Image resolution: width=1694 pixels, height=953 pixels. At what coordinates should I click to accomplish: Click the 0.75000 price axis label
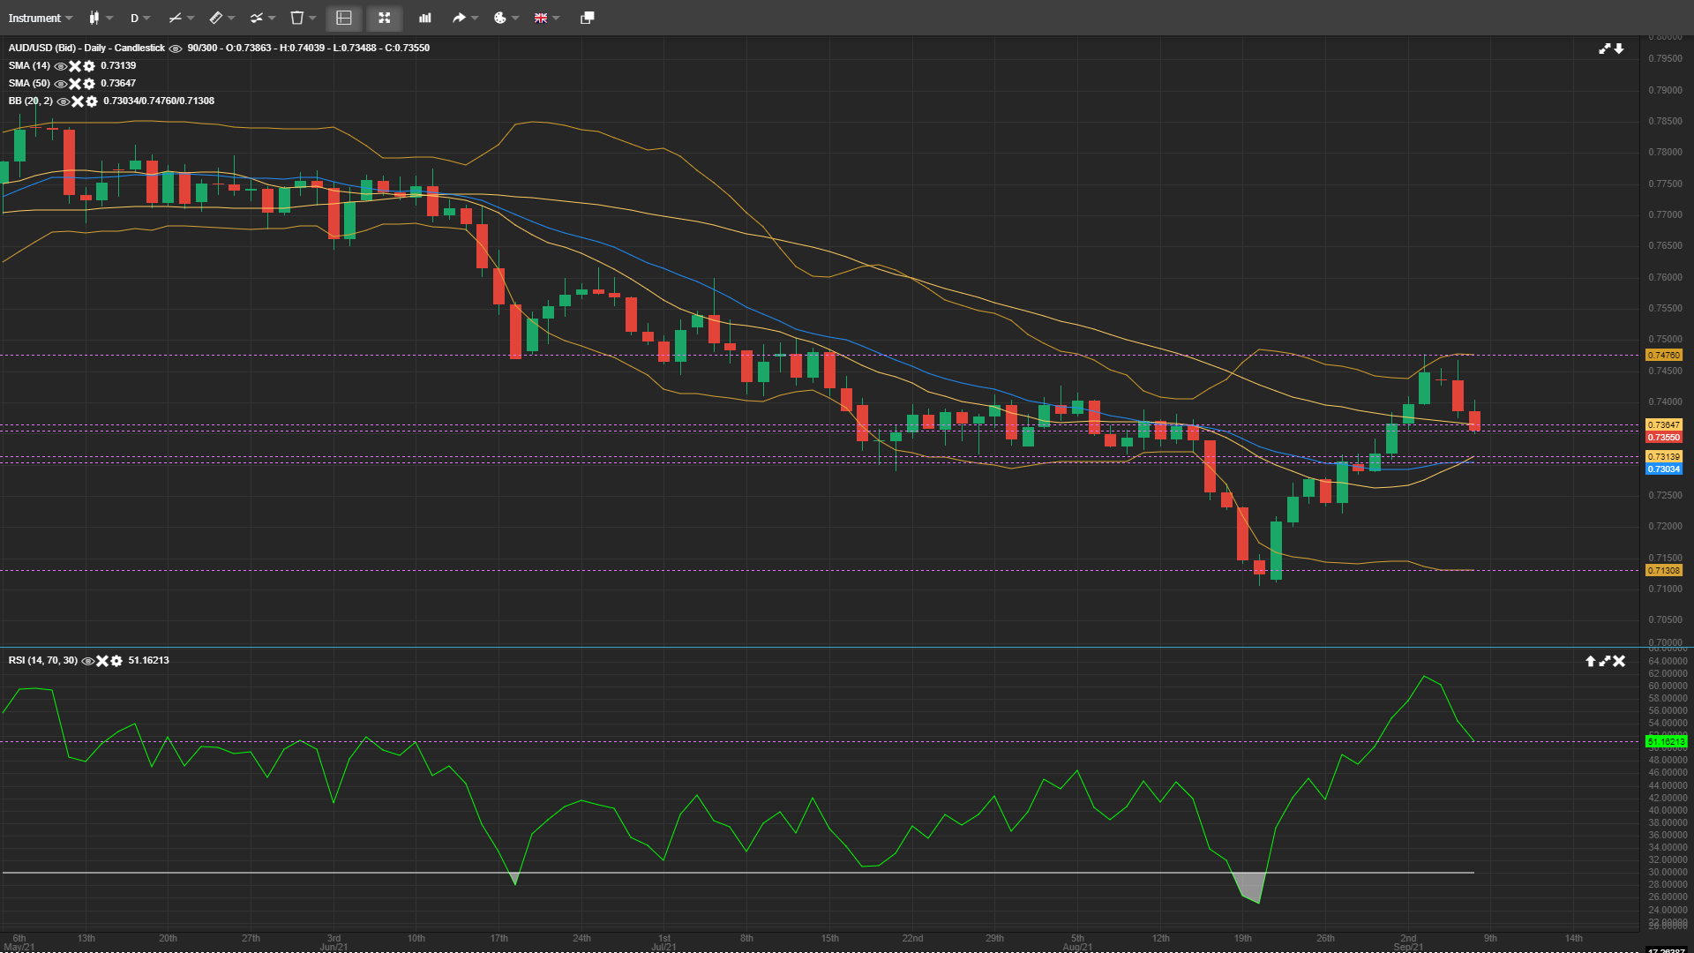click(1665, 340)
